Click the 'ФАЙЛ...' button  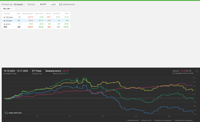click(54, 5)
